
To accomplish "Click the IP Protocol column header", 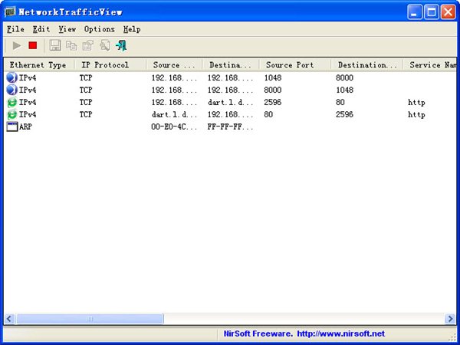I will [x=110, y=65].
